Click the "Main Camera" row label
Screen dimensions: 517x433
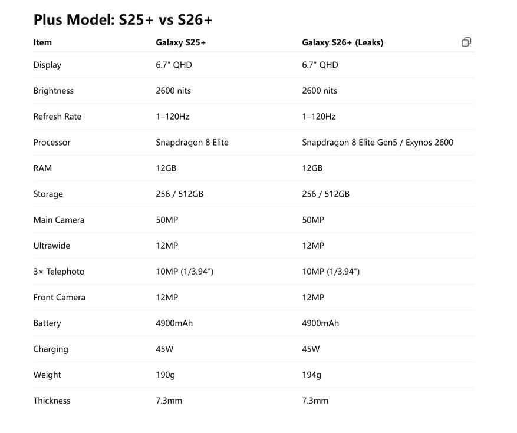(59, 220)
